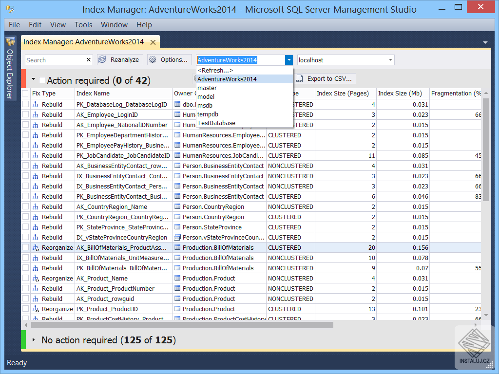Click the Reanalyze button
Image resolution: width=499 pixels, height=374 pixels.
(120, 59)
